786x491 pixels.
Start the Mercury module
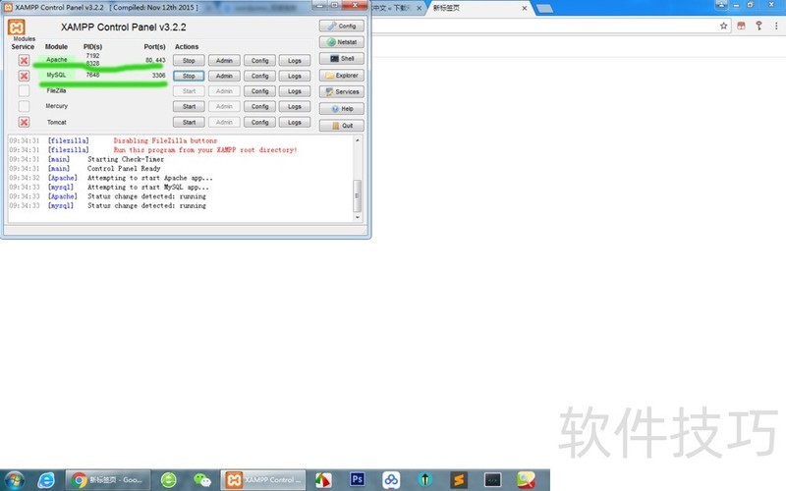[189, 107]
